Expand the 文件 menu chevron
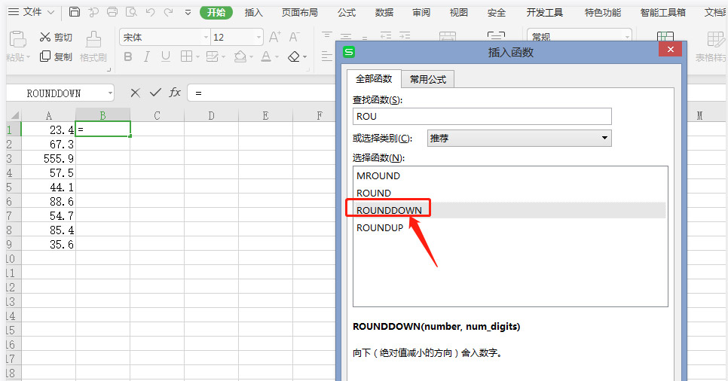 click(51, 12)
